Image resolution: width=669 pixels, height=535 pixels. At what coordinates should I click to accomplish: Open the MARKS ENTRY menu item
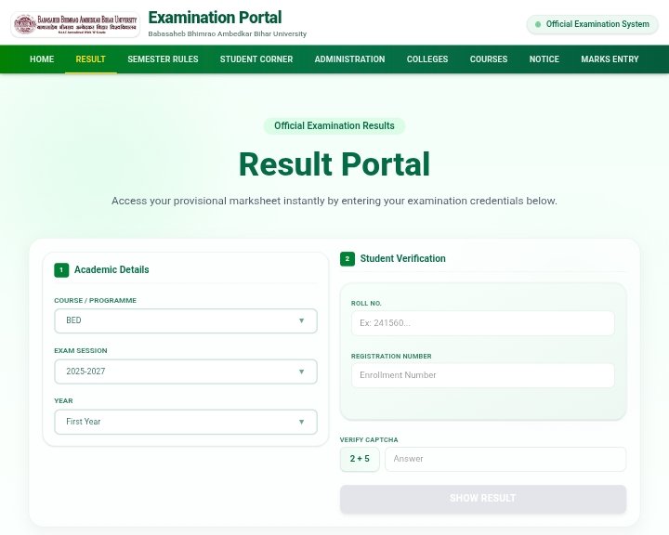(x=610, y=59)
